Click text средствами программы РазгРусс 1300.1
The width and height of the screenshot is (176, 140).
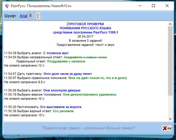pyautogui.click(x=85, y=32)
